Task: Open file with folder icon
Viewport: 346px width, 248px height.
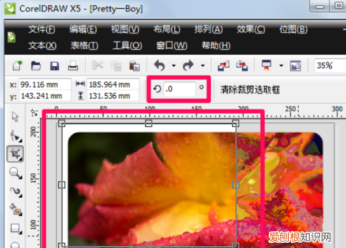Action: (36, 65)
